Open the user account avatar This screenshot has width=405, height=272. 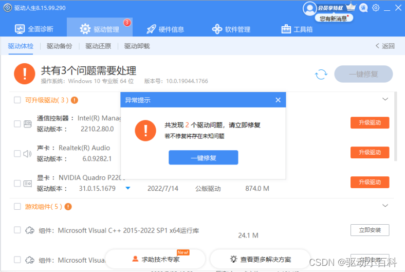(x=309, y=8)
